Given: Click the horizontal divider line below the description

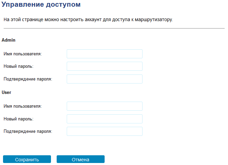Looking at the screenshot, I should [x=114, y=29].
